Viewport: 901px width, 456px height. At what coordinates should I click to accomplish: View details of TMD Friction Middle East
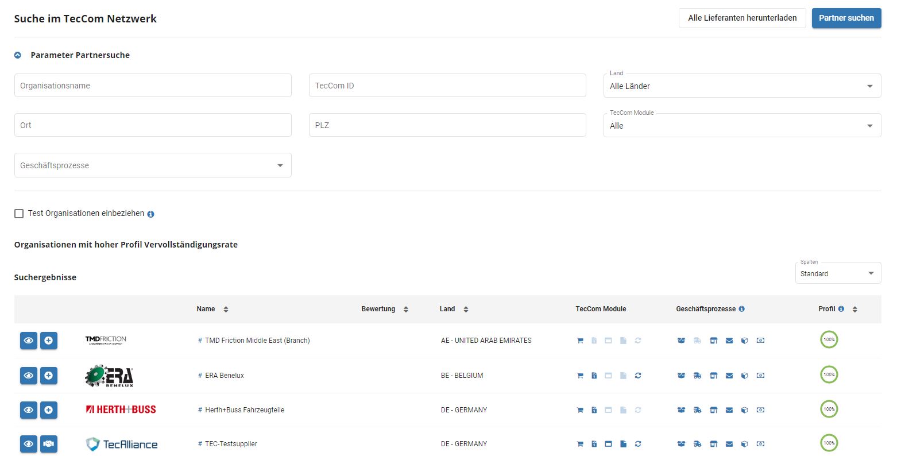[x=29, y=341]
